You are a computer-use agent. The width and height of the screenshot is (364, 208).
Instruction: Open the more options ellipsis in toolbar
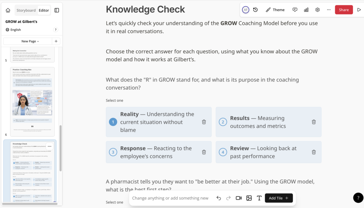[328, 10]
